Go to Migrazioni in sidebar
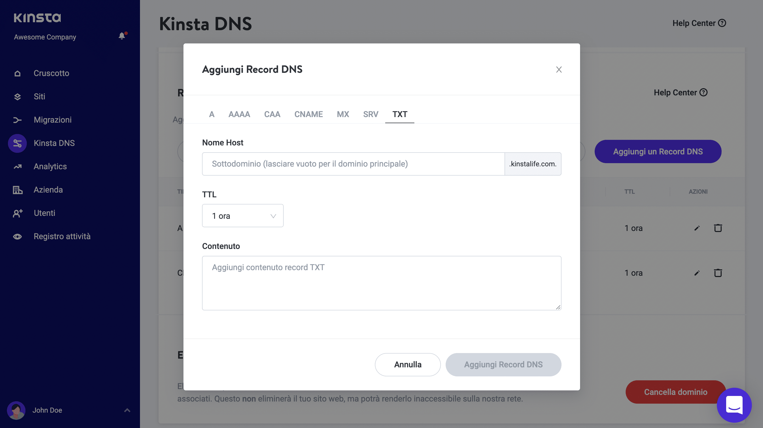This screenshot has width=763, height=428. [53, 120]
